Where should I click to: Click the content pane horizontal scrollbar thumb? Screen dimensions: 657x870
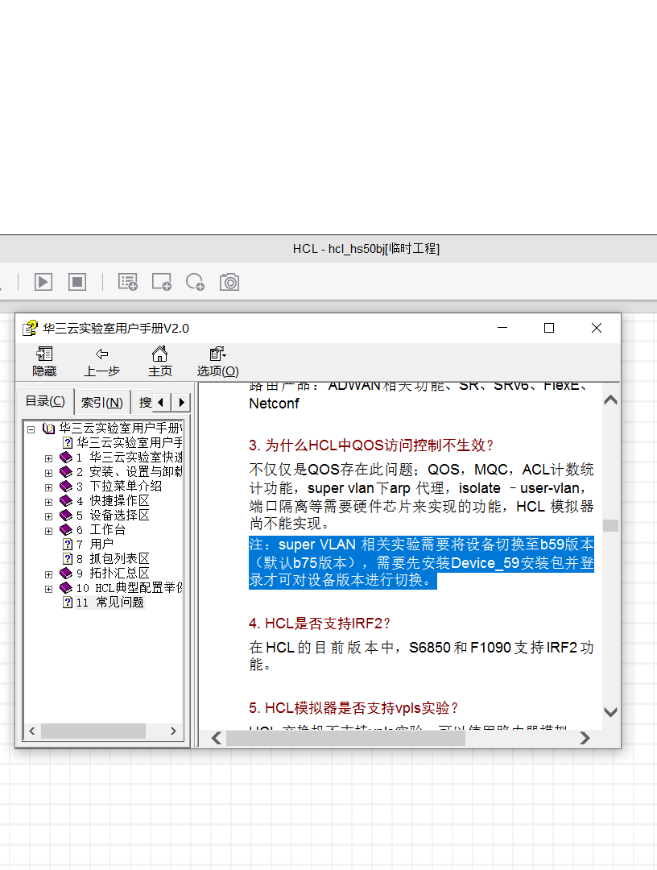(x=345, y=738)
